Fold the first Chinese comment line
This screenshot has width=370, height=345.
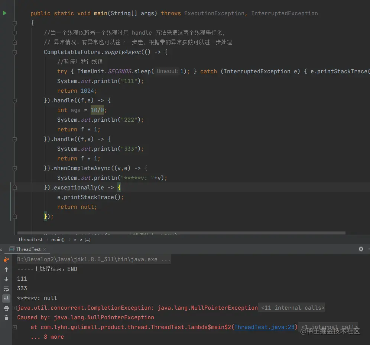pos(14,33)
